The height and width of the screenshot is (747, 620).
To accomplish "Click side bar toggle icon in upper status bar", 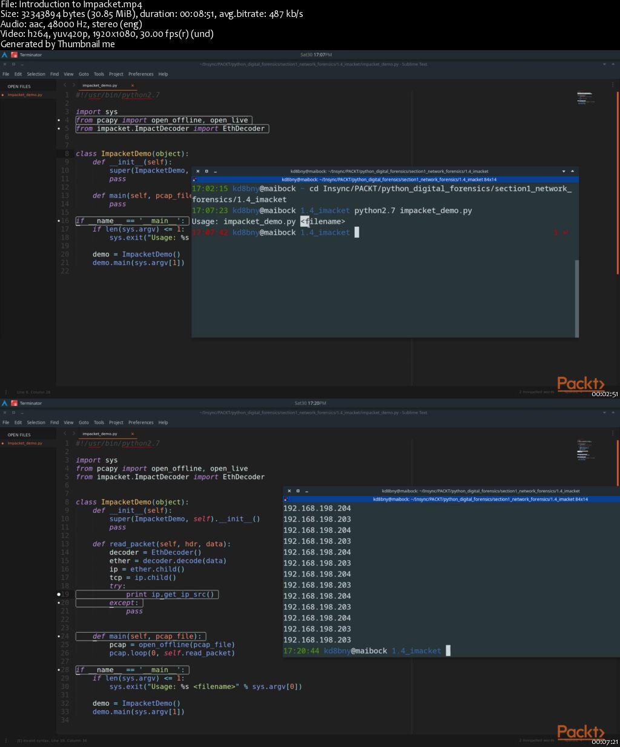I will [7, 393].
